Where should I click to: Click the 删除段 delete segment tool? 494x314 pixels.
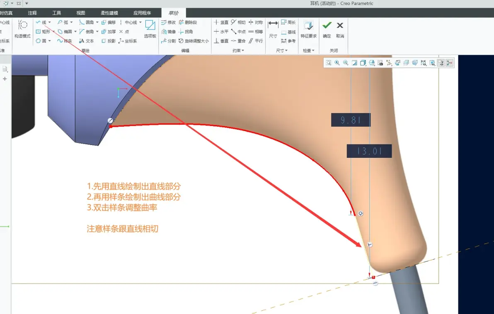[x=188, y=22]
